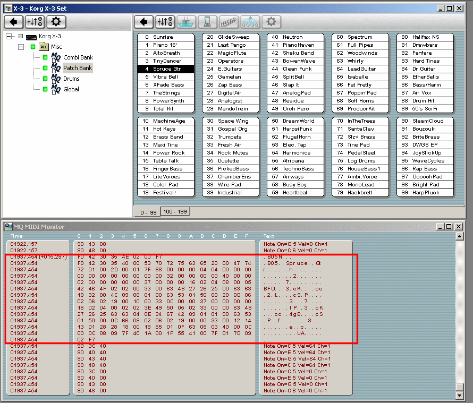Toggle the gray checkbox beside Korg X-3

(x=21, y=36)
